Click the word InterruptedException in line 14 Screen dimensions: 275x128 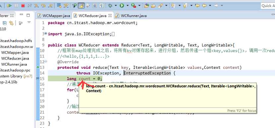[x=147, y=73]
